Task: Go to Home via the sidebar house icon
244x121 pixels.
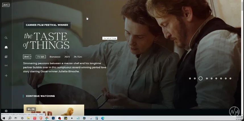Action: pos(6,47)
